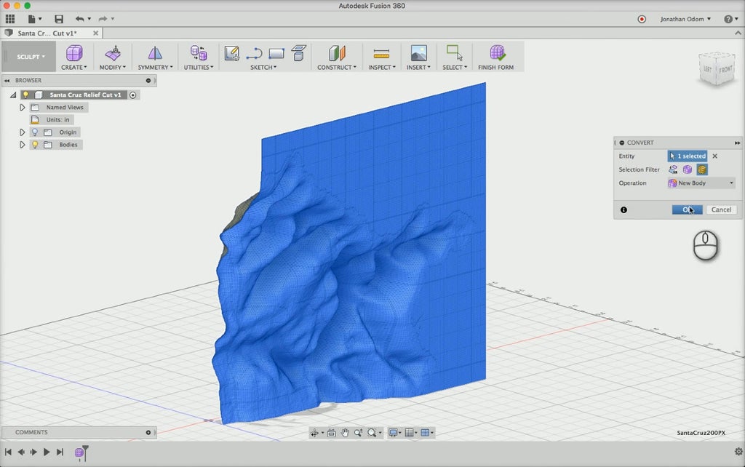Click Cancel in the Convert dialog
Image resolution: width=745 pixels, height=467 pixels.
[x=720, y=209]
